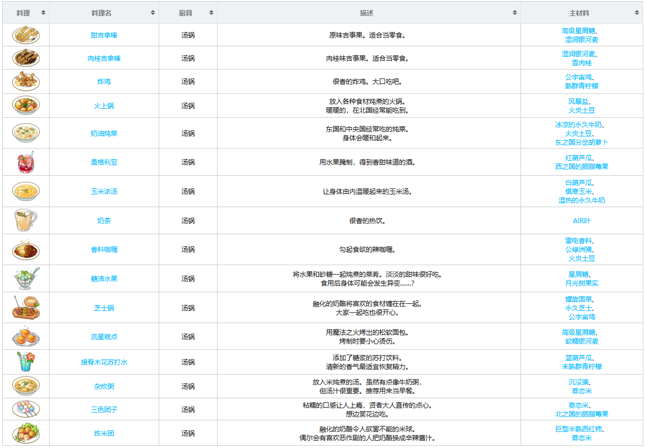This screenshot has height=448, width=646.
Task: Open the 巨型半熟西红柿 ingredient link
Action: click(578, 429)
